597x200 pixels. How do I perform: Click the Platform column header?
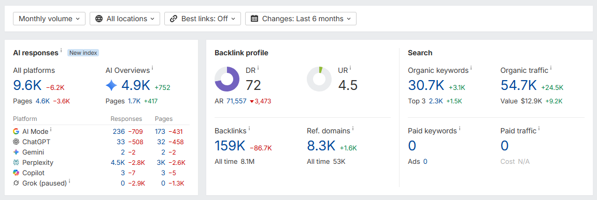tap(25, 119)
